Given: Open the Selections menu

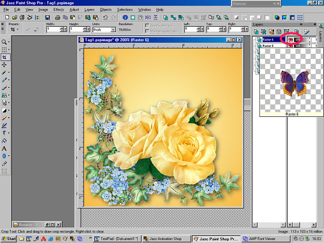Looking at the screenshot, I should [125, 9].
